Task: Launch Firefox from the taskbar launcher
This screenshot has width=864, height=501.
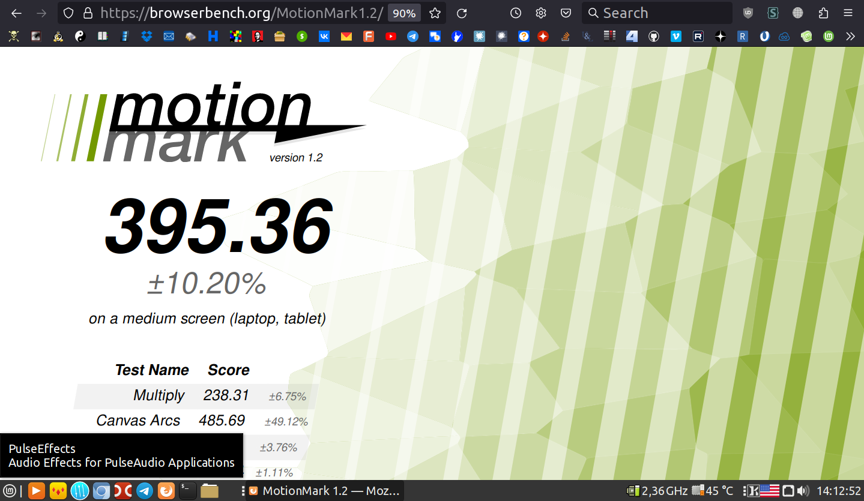Action: coord(166,491)
